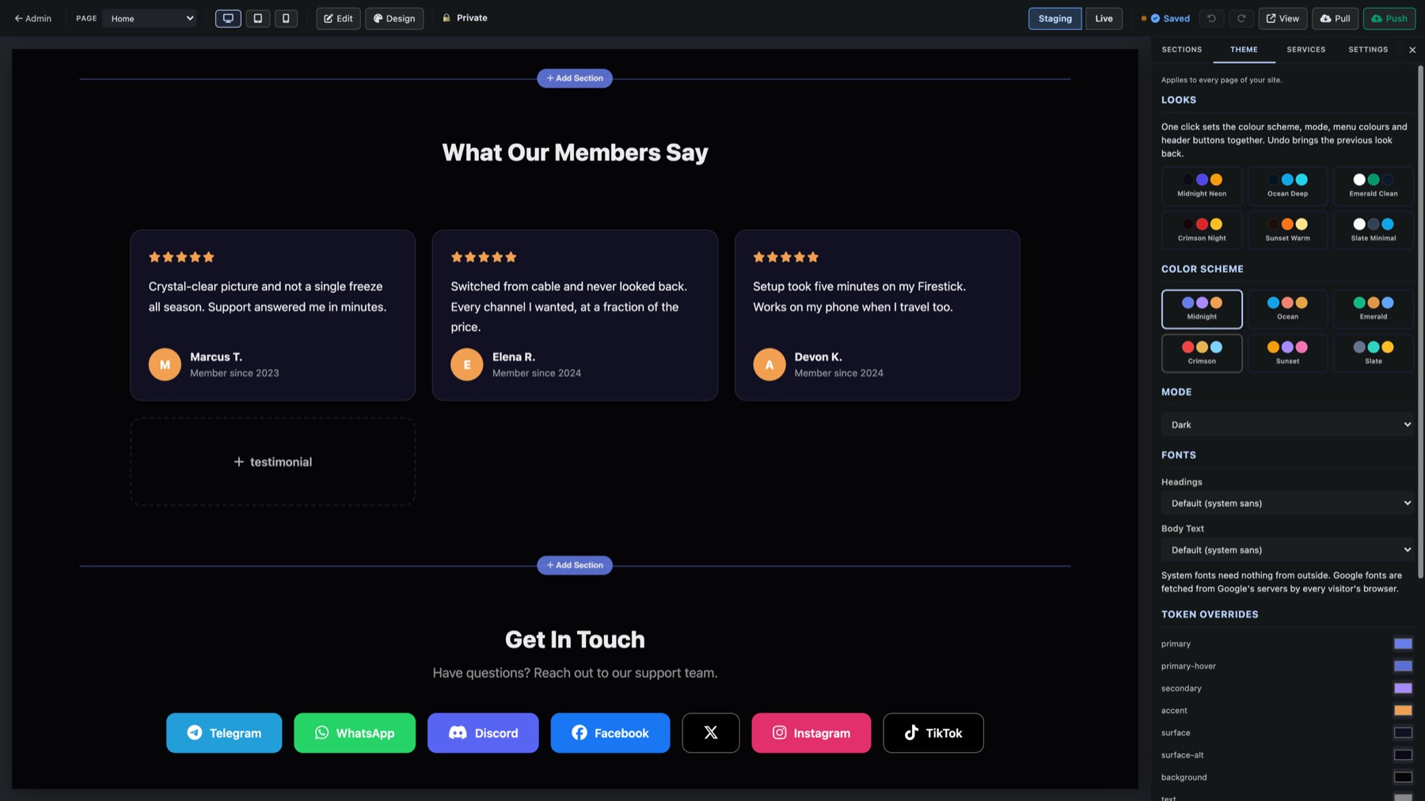
Task: Open the Headings font dropdown
Action: (1287, 503)
